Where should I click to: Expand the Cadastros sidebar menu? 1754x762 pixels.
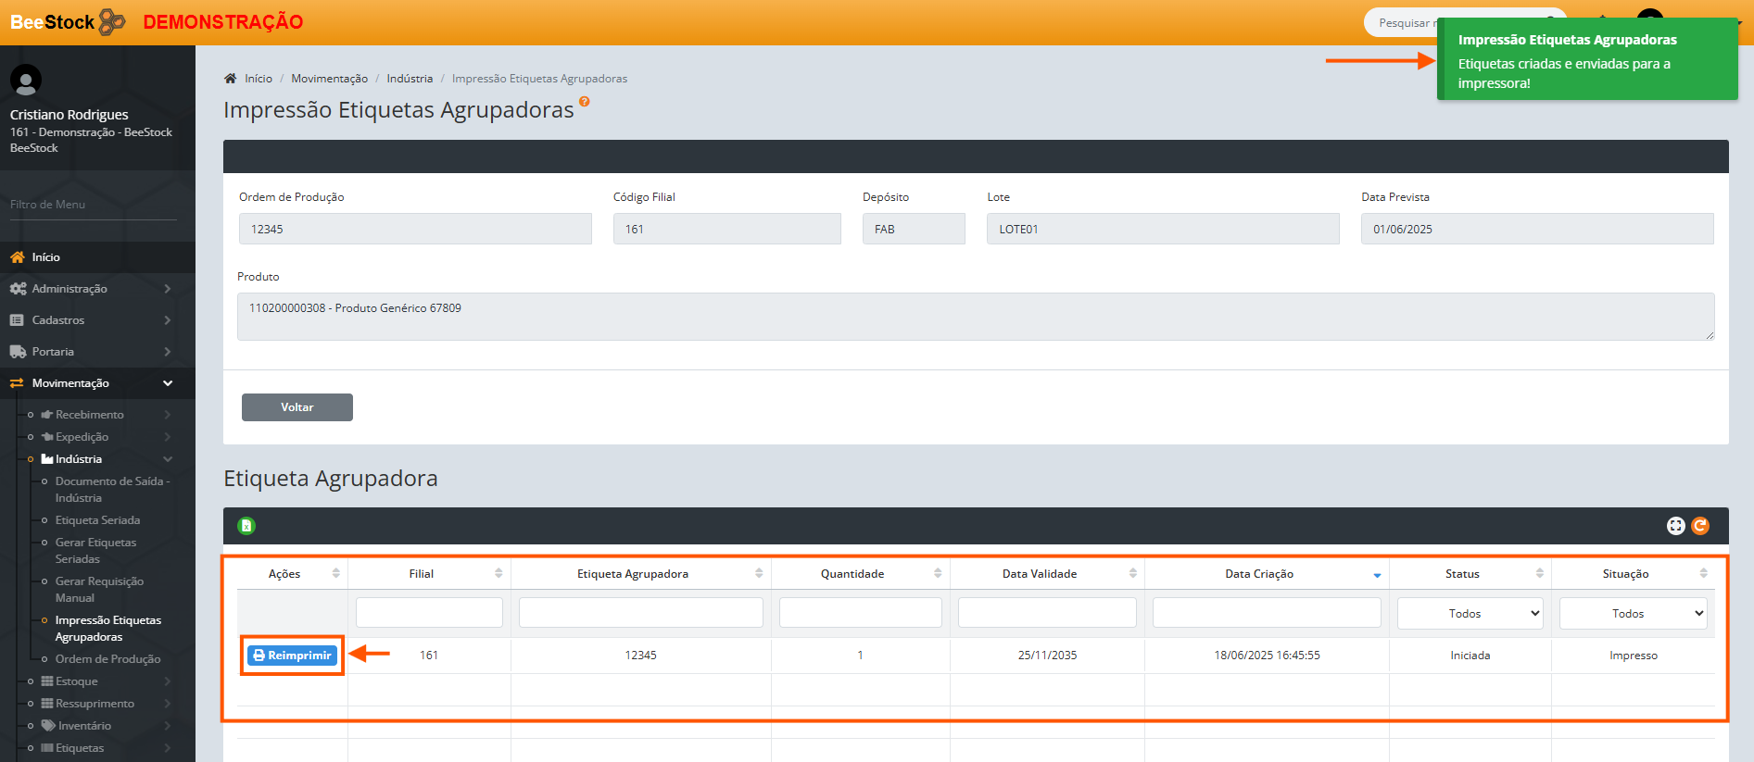click(x=90, y=320)
